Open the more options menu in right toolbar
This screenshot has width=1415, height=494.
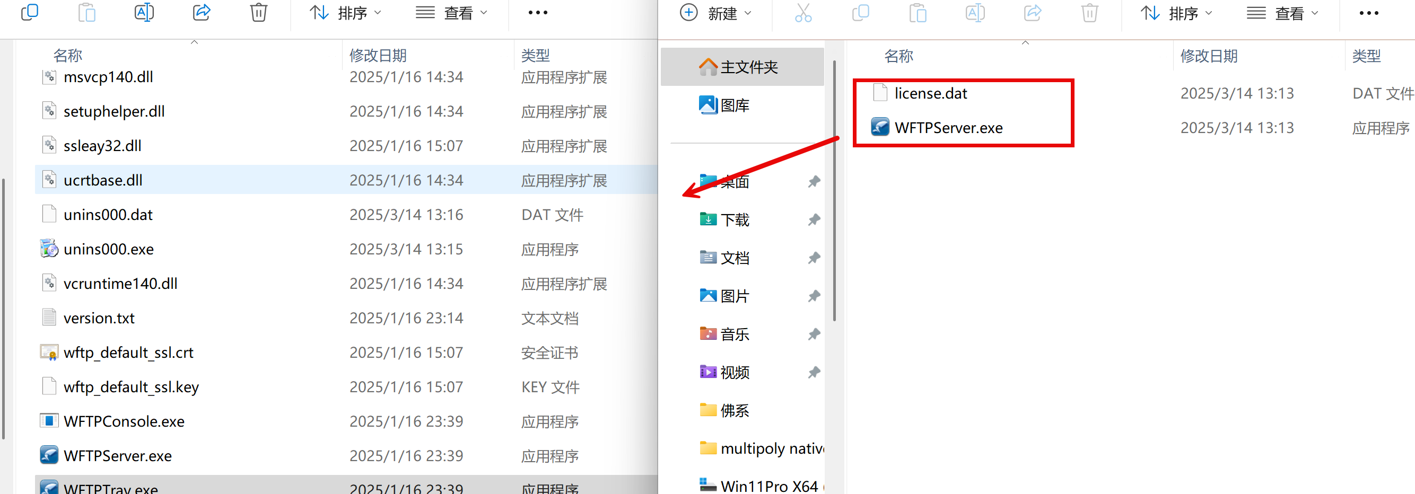(x=1368, y=13)
